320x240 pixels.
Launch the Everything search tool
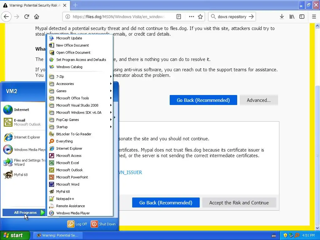[x=80, y=141]
